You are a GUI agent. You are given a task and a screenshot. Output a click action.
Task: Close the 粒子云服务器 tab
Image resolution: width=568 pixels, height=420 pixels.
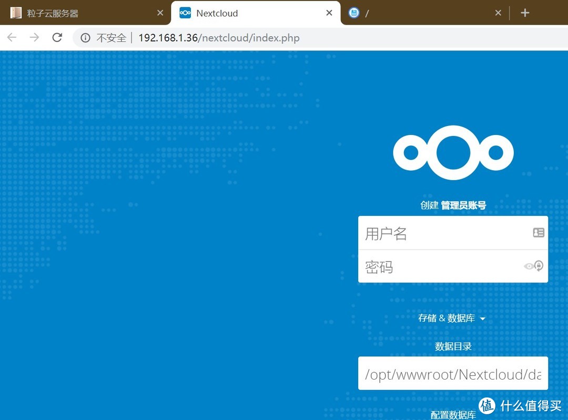coord(160,13)
